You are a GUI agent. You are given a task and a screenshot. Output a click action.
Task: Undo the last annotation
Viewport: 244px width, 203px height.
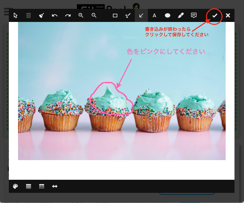tap(55, 15)
